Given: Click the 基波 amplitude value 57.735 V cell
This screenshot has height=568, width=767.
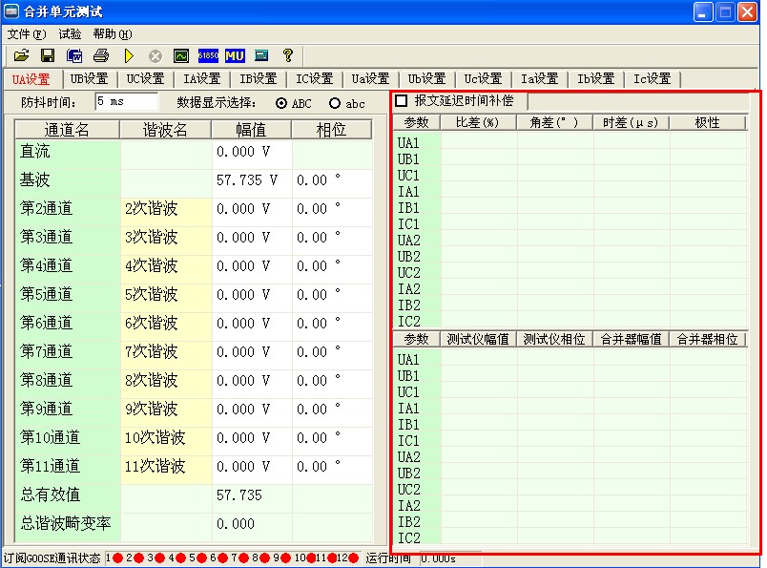Looking at the screenshot, I should pos(251,179).
